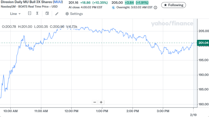Open the sigma indicators icon
This screenshot has width=209, height=117.
tap(37, 13)
